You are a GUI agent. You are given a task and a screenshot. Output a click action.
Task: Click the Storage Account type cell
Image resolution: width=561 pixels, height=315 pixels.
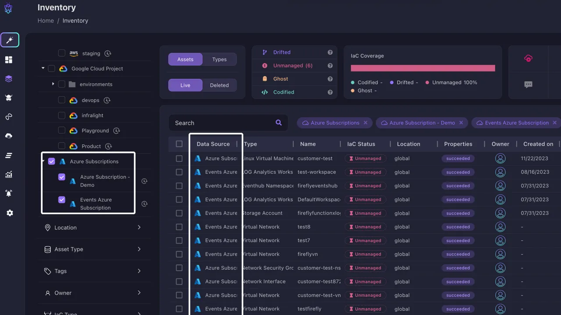click(263, 213)
